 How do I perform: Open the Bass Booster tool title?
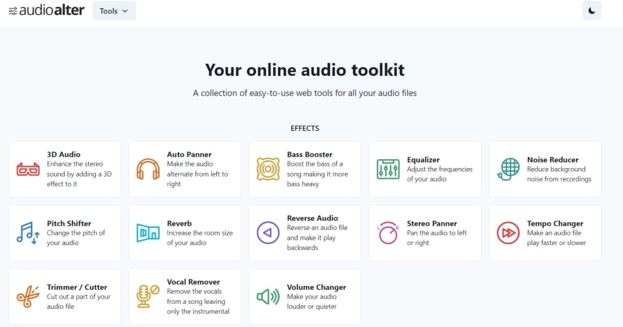coord(309,154)
